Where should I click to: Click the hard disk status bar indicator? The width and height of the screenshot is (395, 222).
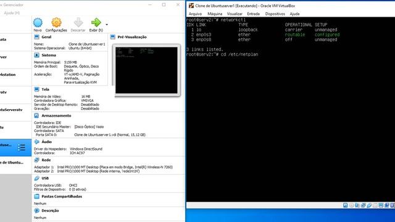tap(346, 205)
